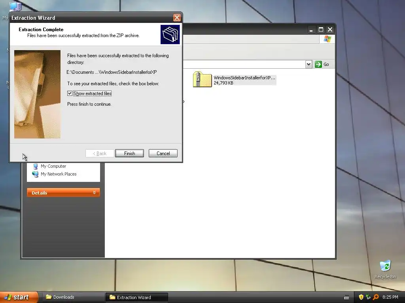Image resolution: width=405 pixels, height=303 pixels.
Task: Click the Details panel header
Action: [x=63, y=193]
